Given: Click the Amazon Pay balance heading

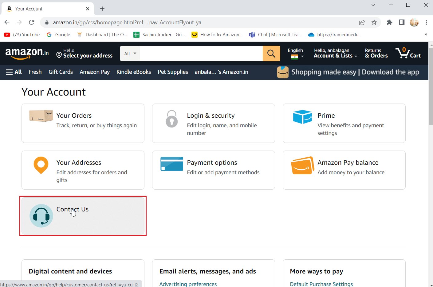Looking at the screenshot, I should coord(348,163).
